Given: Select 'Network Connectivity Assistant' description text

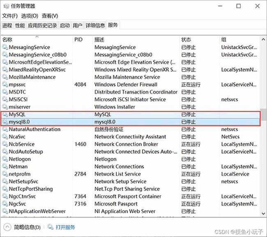Looking at the screenshot, I should [x=130, y=137].
